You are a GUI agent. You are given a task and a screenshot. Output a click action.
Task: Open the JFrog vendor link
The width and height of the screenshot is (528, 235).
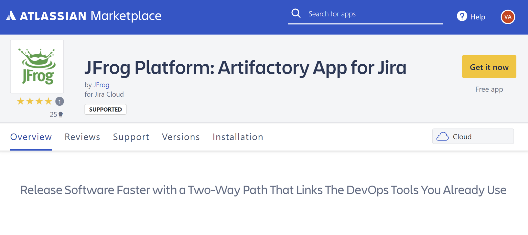pyautogui.click(x=101, y=85)
